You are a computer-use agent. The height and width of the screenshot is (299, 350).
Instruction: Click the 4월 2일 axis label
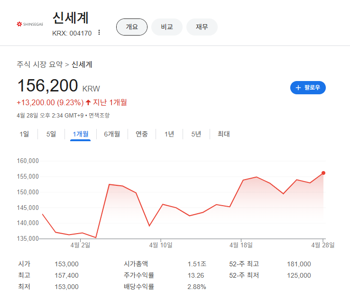80,245
